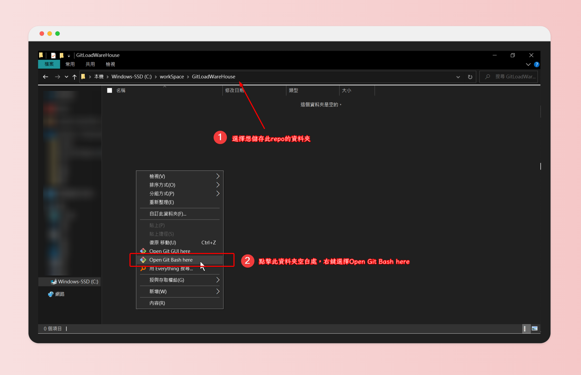The height and width of the screenshot is (375, 581).
Task: Click the refresh button in address bar
Action: 470,77
